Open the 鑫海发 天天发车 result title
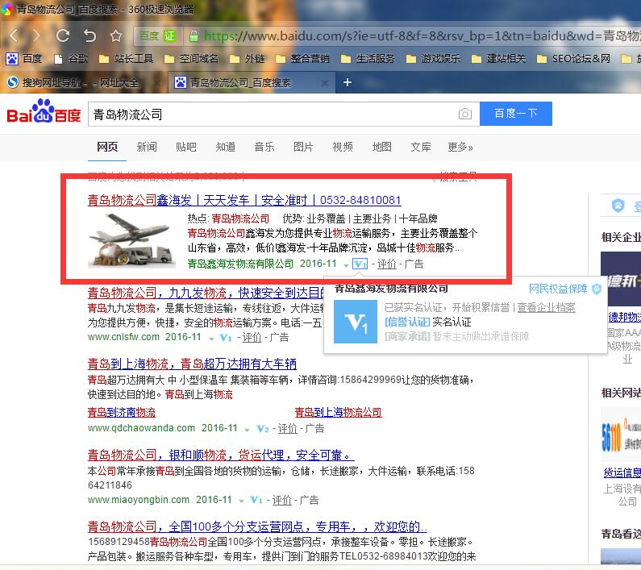The height and width of the screenshot is (570, 641). [x=244, y=200]
